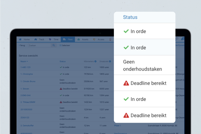201x134 pixels.
Task: Click the Home tab house icon
Action: point(20,40)
